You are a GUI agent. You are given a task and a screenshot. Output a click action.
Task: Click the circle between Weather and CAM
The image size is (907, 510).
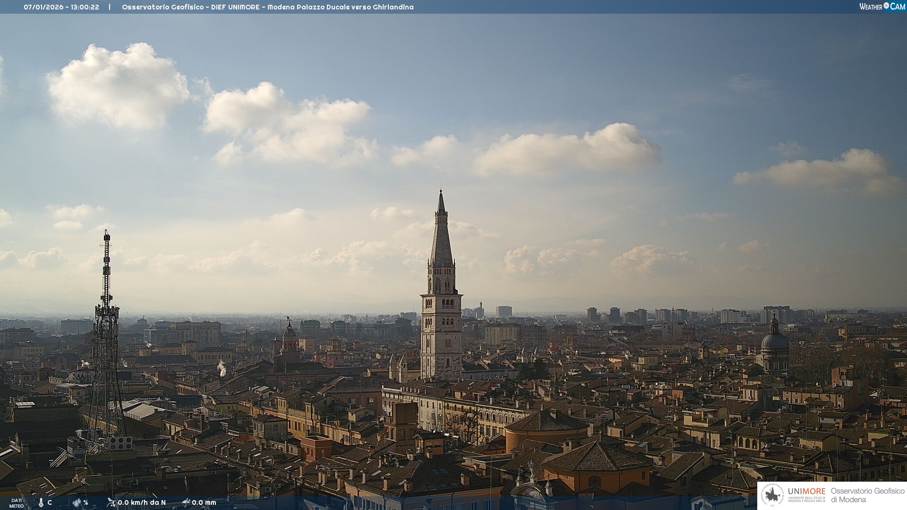point(886,6)
